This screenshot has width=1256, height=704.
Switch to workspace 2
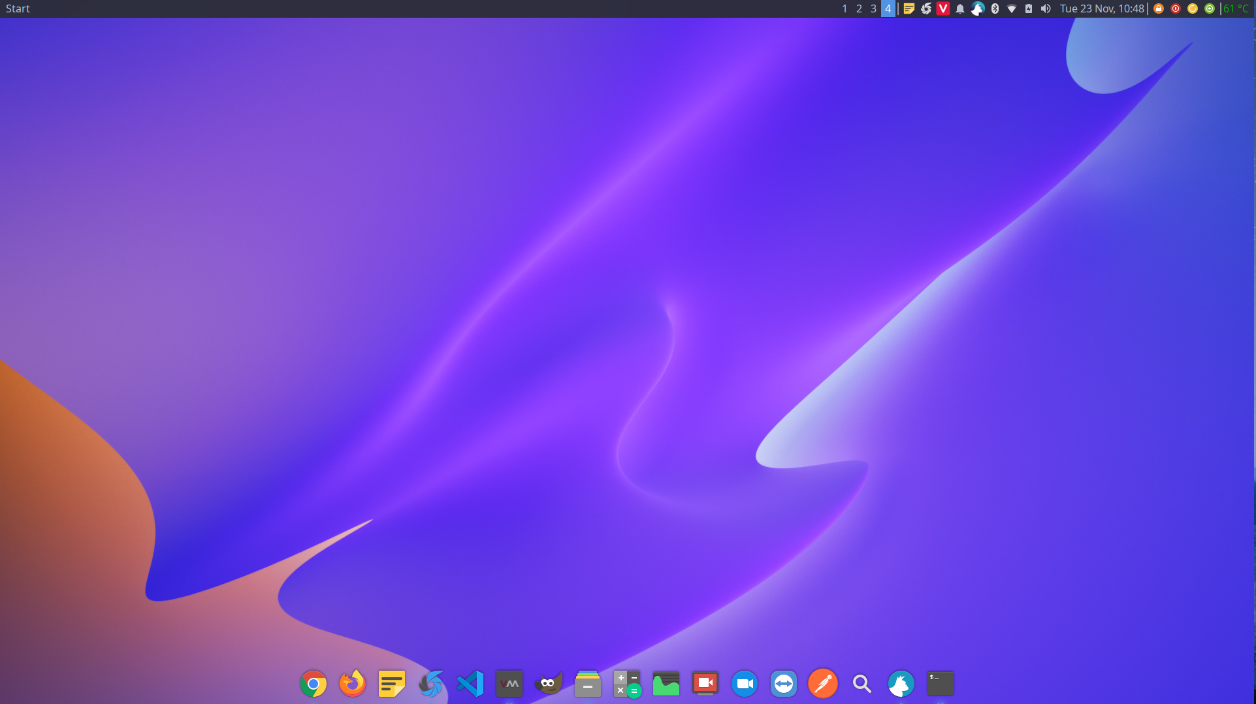pos(858,8)
